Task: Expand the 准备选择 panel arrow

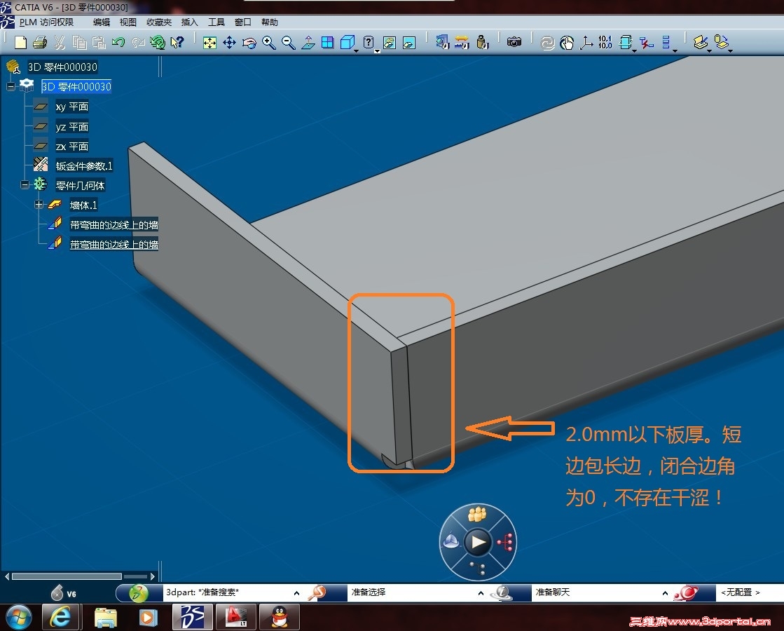Action: [x=481, y=593]
